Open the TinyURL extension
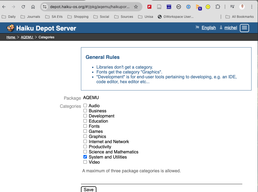 [169, 7]
